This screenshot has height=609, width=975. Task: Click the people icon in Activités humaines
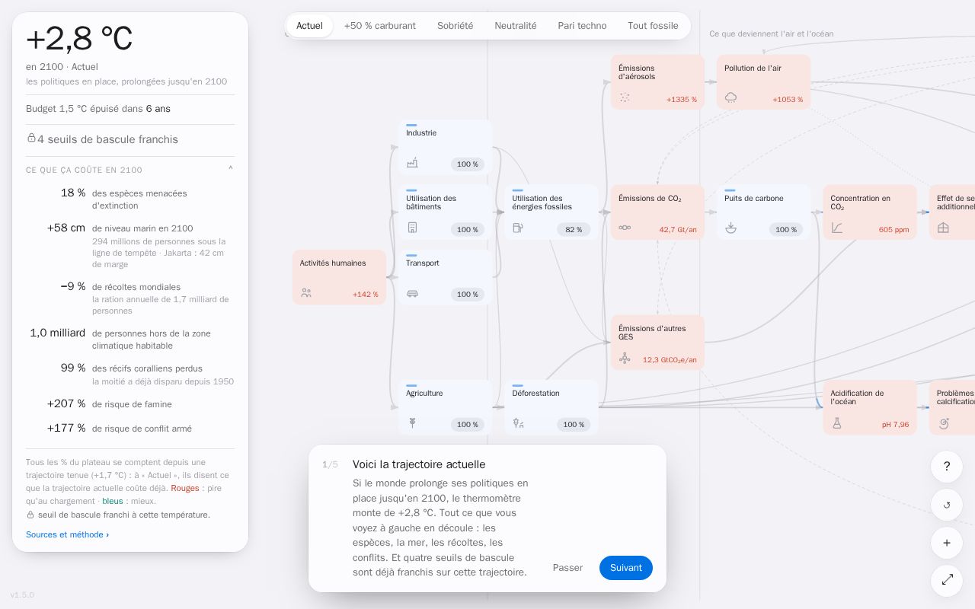click(306, 293)
